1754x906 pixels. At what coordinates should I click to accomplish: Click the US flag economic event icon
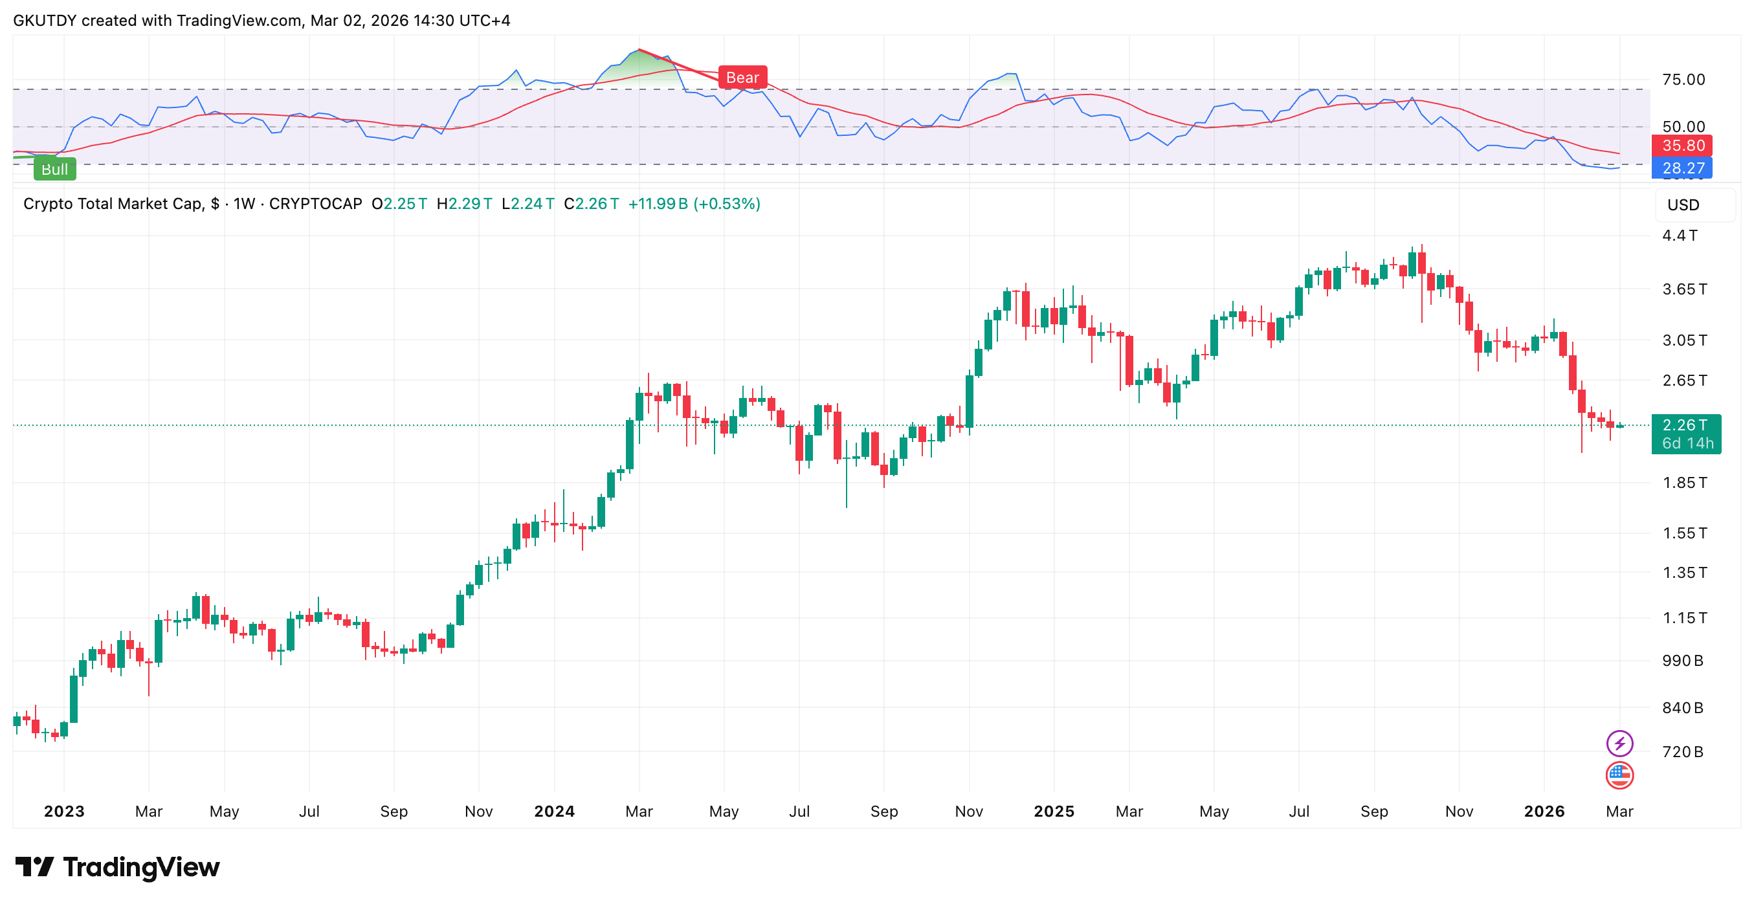(x=1619, y=775)
